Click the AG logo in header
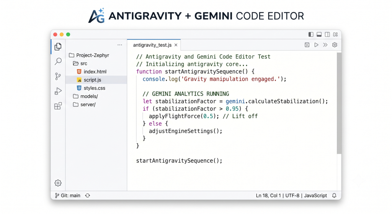392x214 pixels. [96, 16]
